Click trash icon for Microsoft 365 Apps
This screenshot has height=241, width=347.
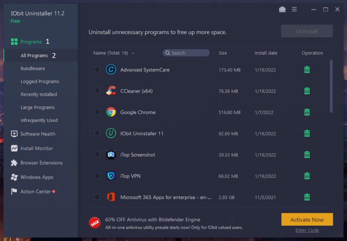[307, 197]
